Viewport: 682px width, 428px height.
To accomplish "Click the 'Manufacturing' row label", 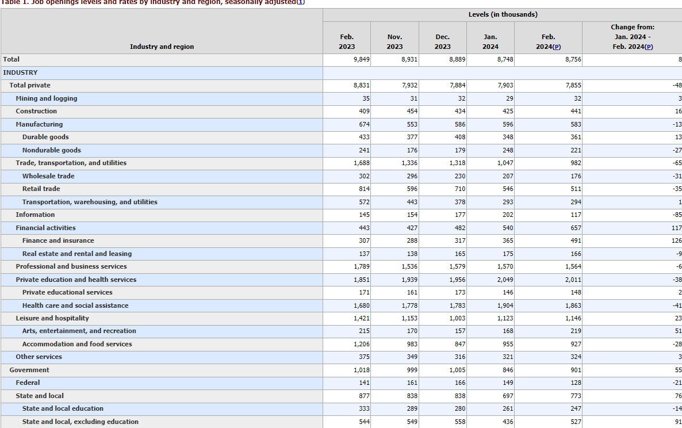I will tap(39, 124).
